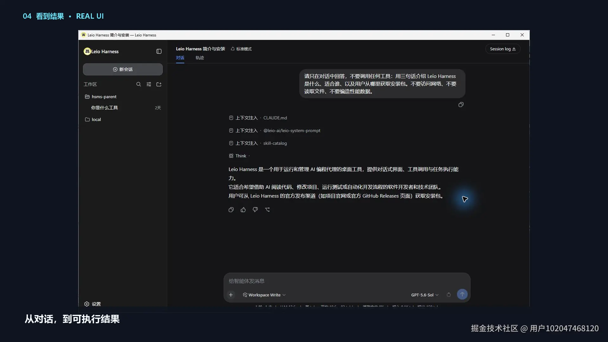
Task: Click the 标准模式 mode indicator
Action: tap(241, 49)
